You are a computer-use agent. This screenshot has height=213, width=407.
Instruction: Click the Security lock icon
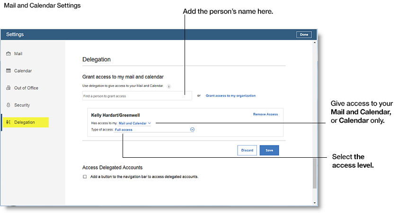9,105
